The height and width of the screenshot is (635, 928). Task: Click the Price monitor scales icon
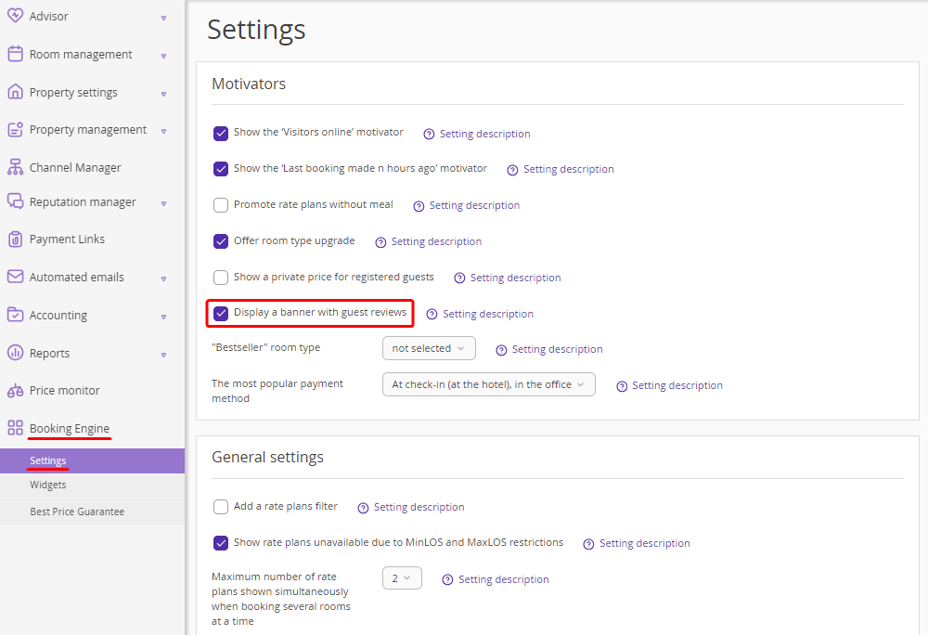pyautogui.click(x=16, y=391)
